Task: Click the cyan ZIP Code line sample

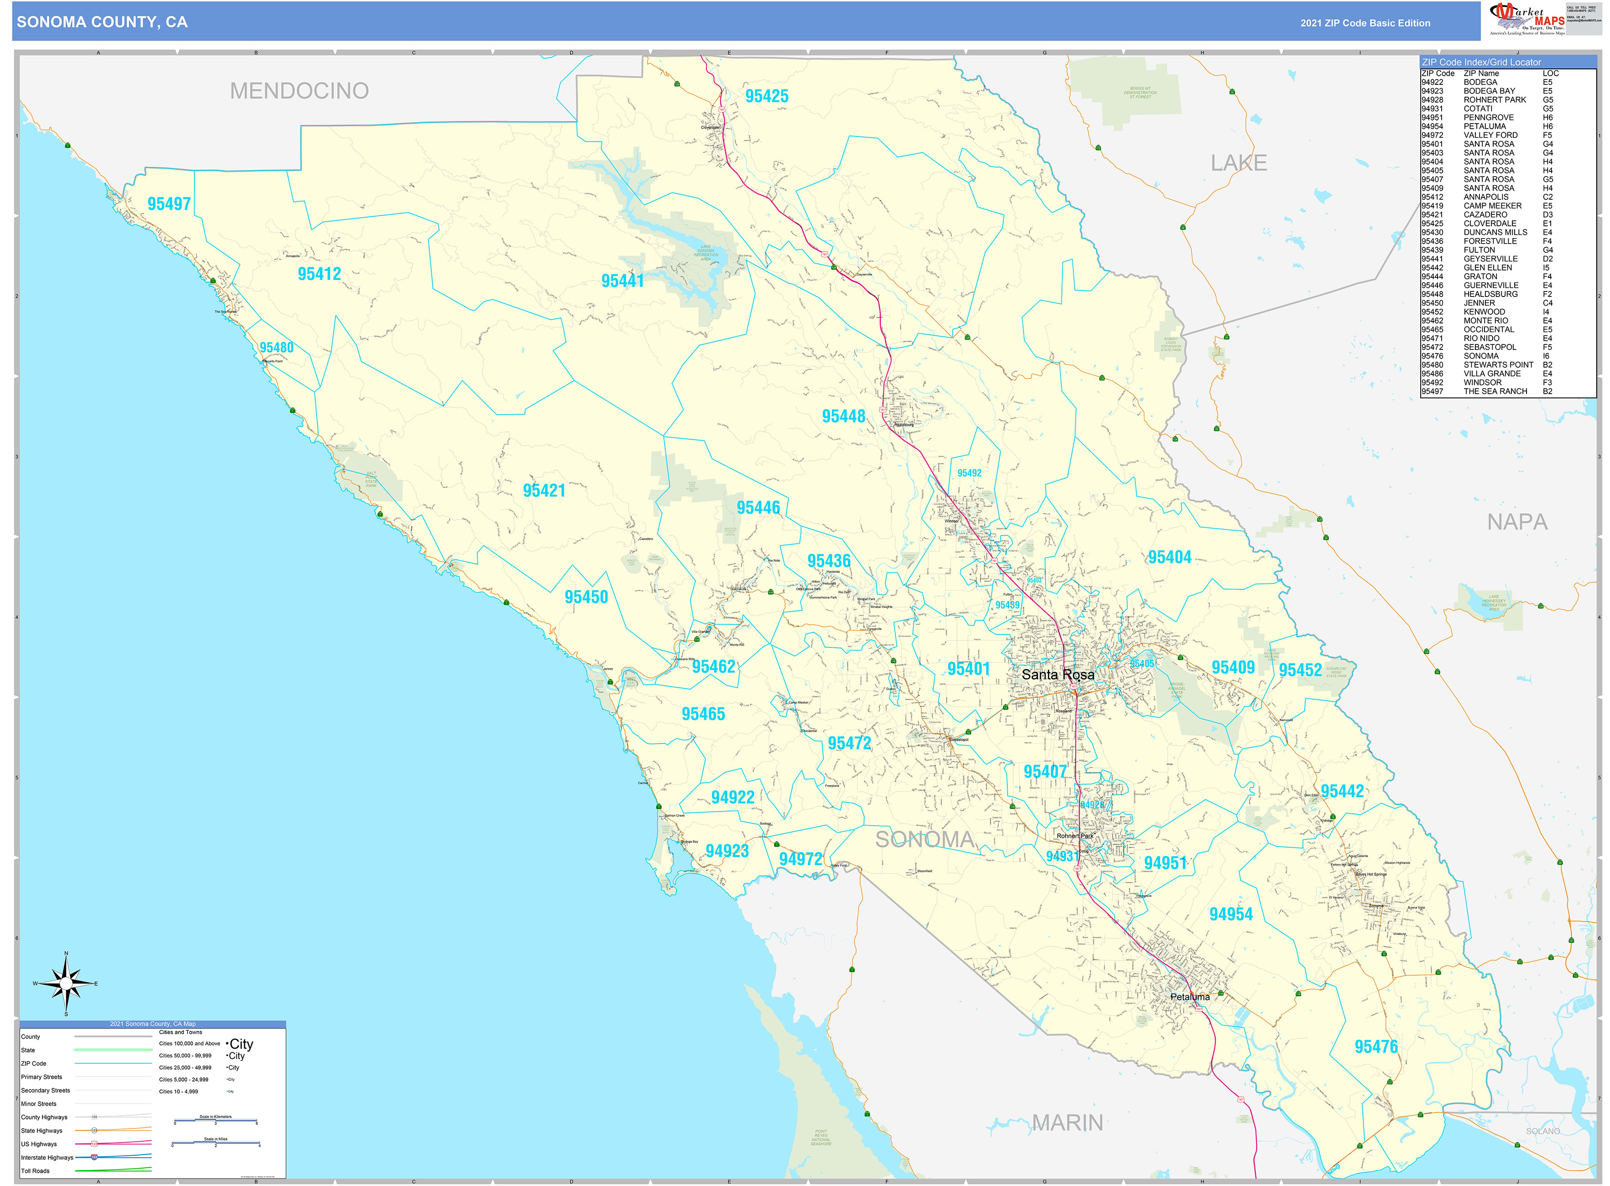Action: [113, 1063]
